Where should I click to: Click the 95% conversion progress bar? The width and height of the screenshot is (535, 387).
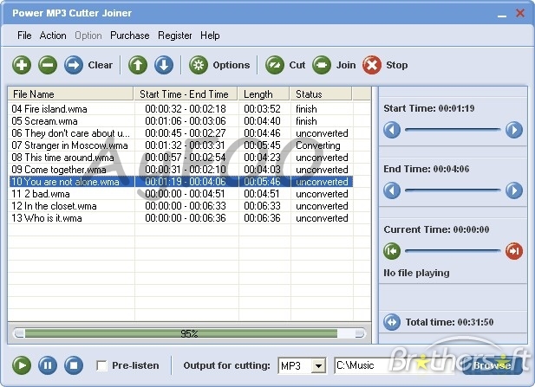coord(189,333)
